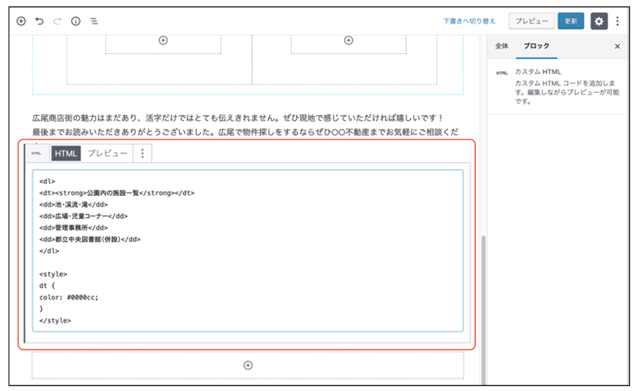Screen dimensions: 640x391
Task: Switch block view to プレビュー mode
Action: tap(107, 153)
